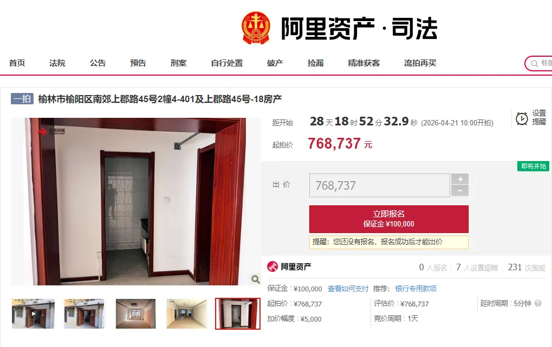Click the 立即报名 registration button

click(x=388, y=219)
